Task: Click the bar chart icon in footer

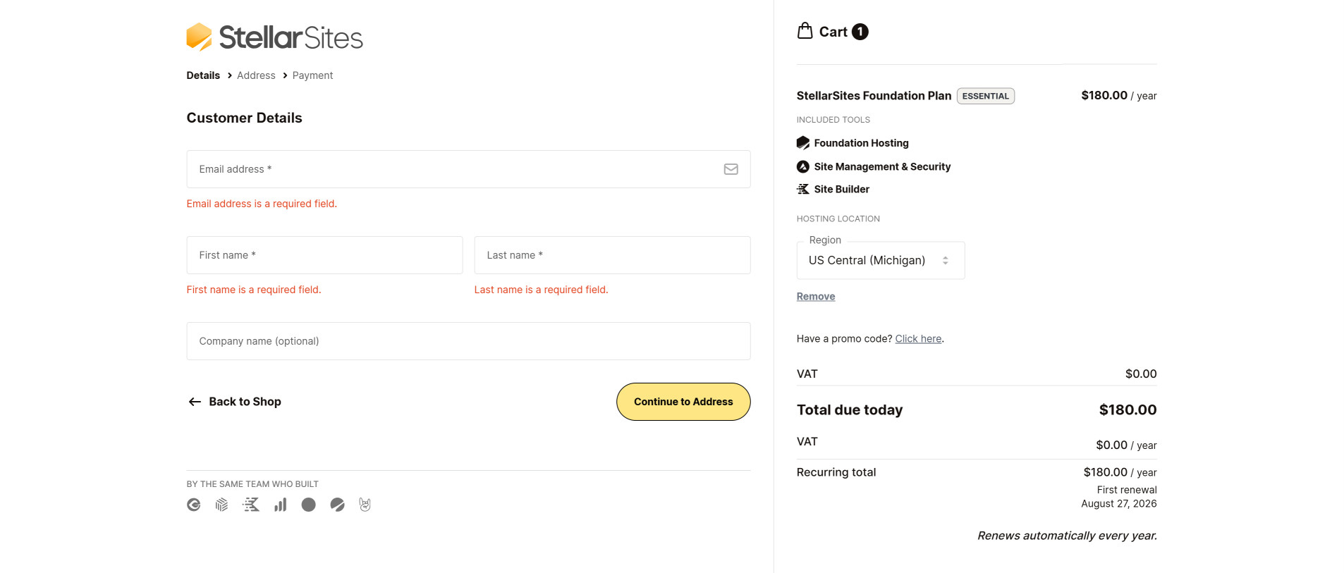Action: click(x=280, y=505)
